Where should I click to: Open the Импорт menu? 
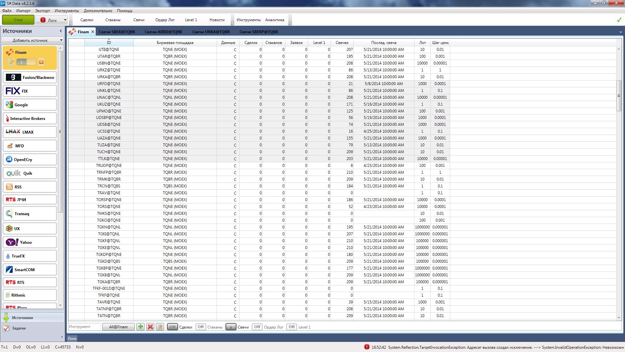click(23, 11)
